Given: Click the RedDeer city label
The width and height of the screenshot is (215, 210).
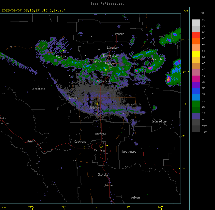Looking at the screenshot, I should coord(110,64).
